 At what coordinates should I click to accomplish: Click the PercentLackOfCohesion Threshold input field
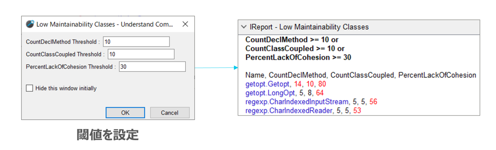click(x=152, y=67)
